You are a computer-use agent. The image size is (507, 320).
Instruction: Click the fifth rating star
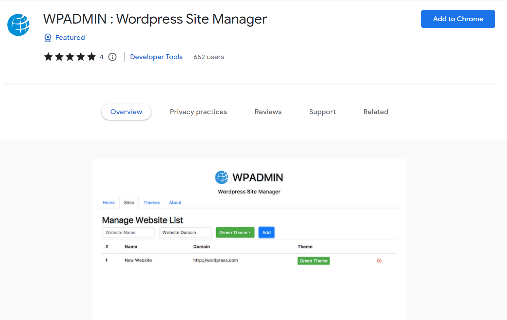tap(91, 57)
